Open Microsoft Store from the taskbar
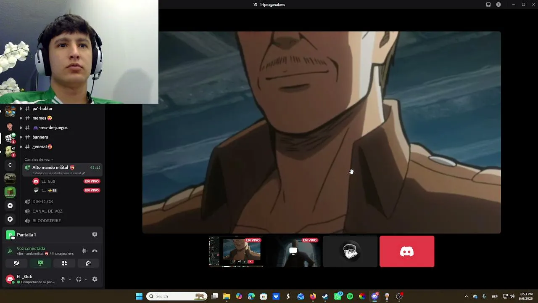 point(264,296)
